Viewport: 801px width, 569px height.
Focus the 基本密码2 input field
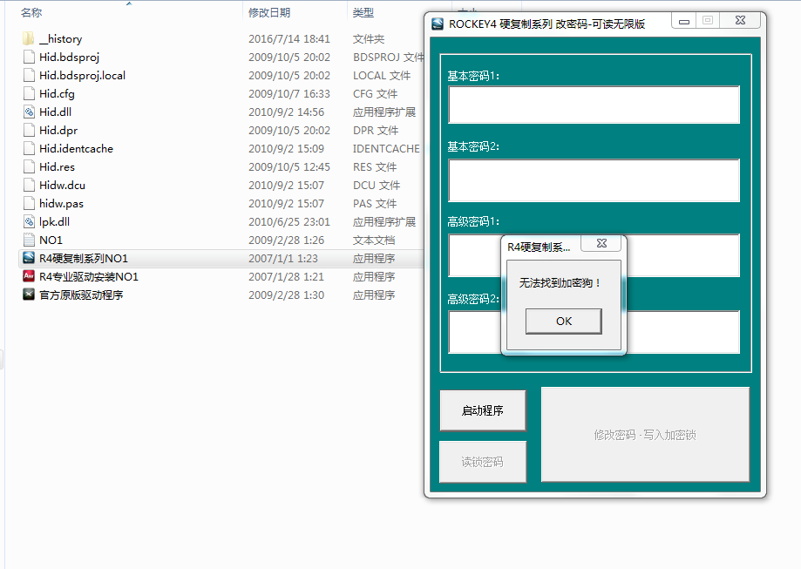click(x=594, y=180)
